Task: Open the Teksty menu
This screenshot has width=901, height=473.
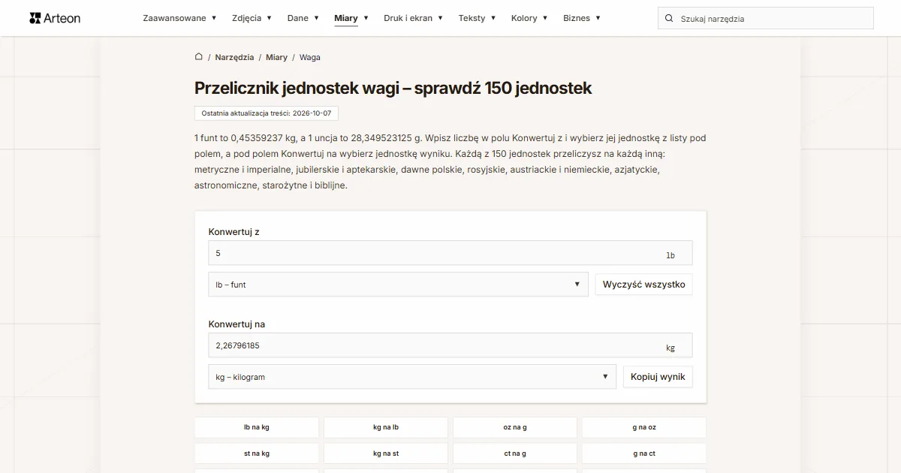Action: [477, 18]
